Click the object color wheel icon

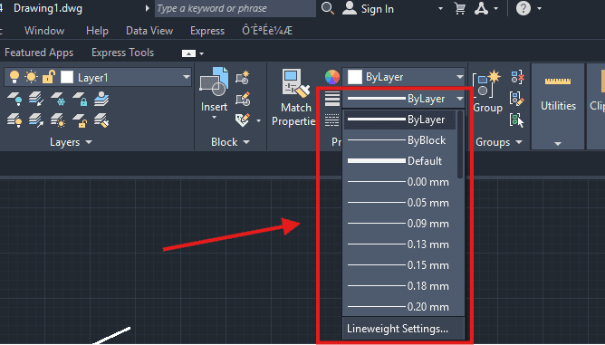(x=332, y=77)
